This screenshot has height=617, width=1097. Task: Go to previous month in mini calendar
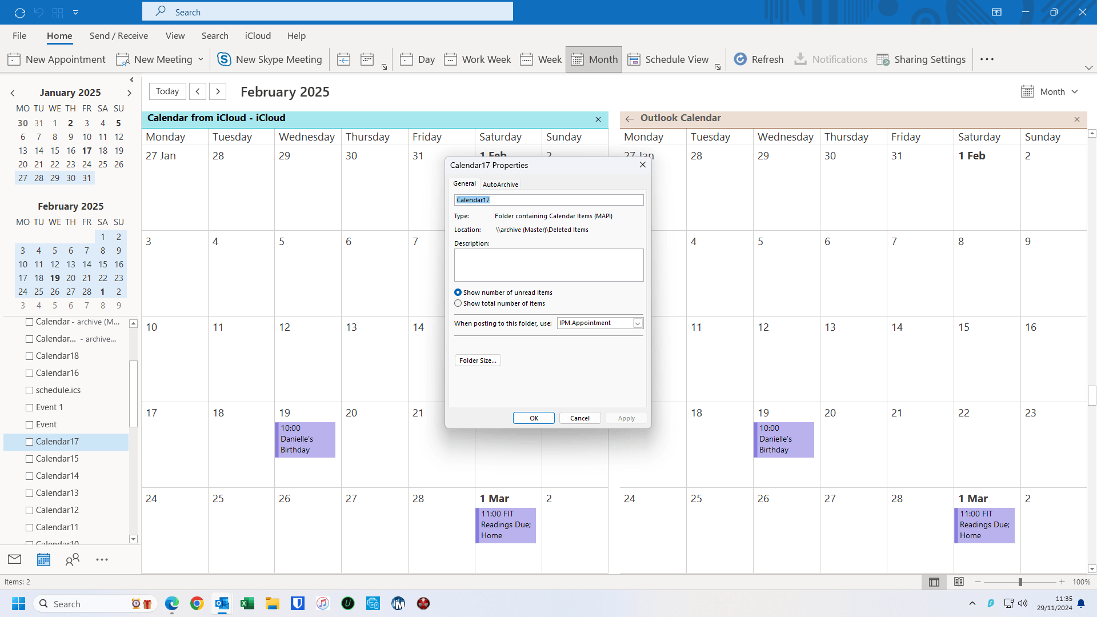pos(13,93)
